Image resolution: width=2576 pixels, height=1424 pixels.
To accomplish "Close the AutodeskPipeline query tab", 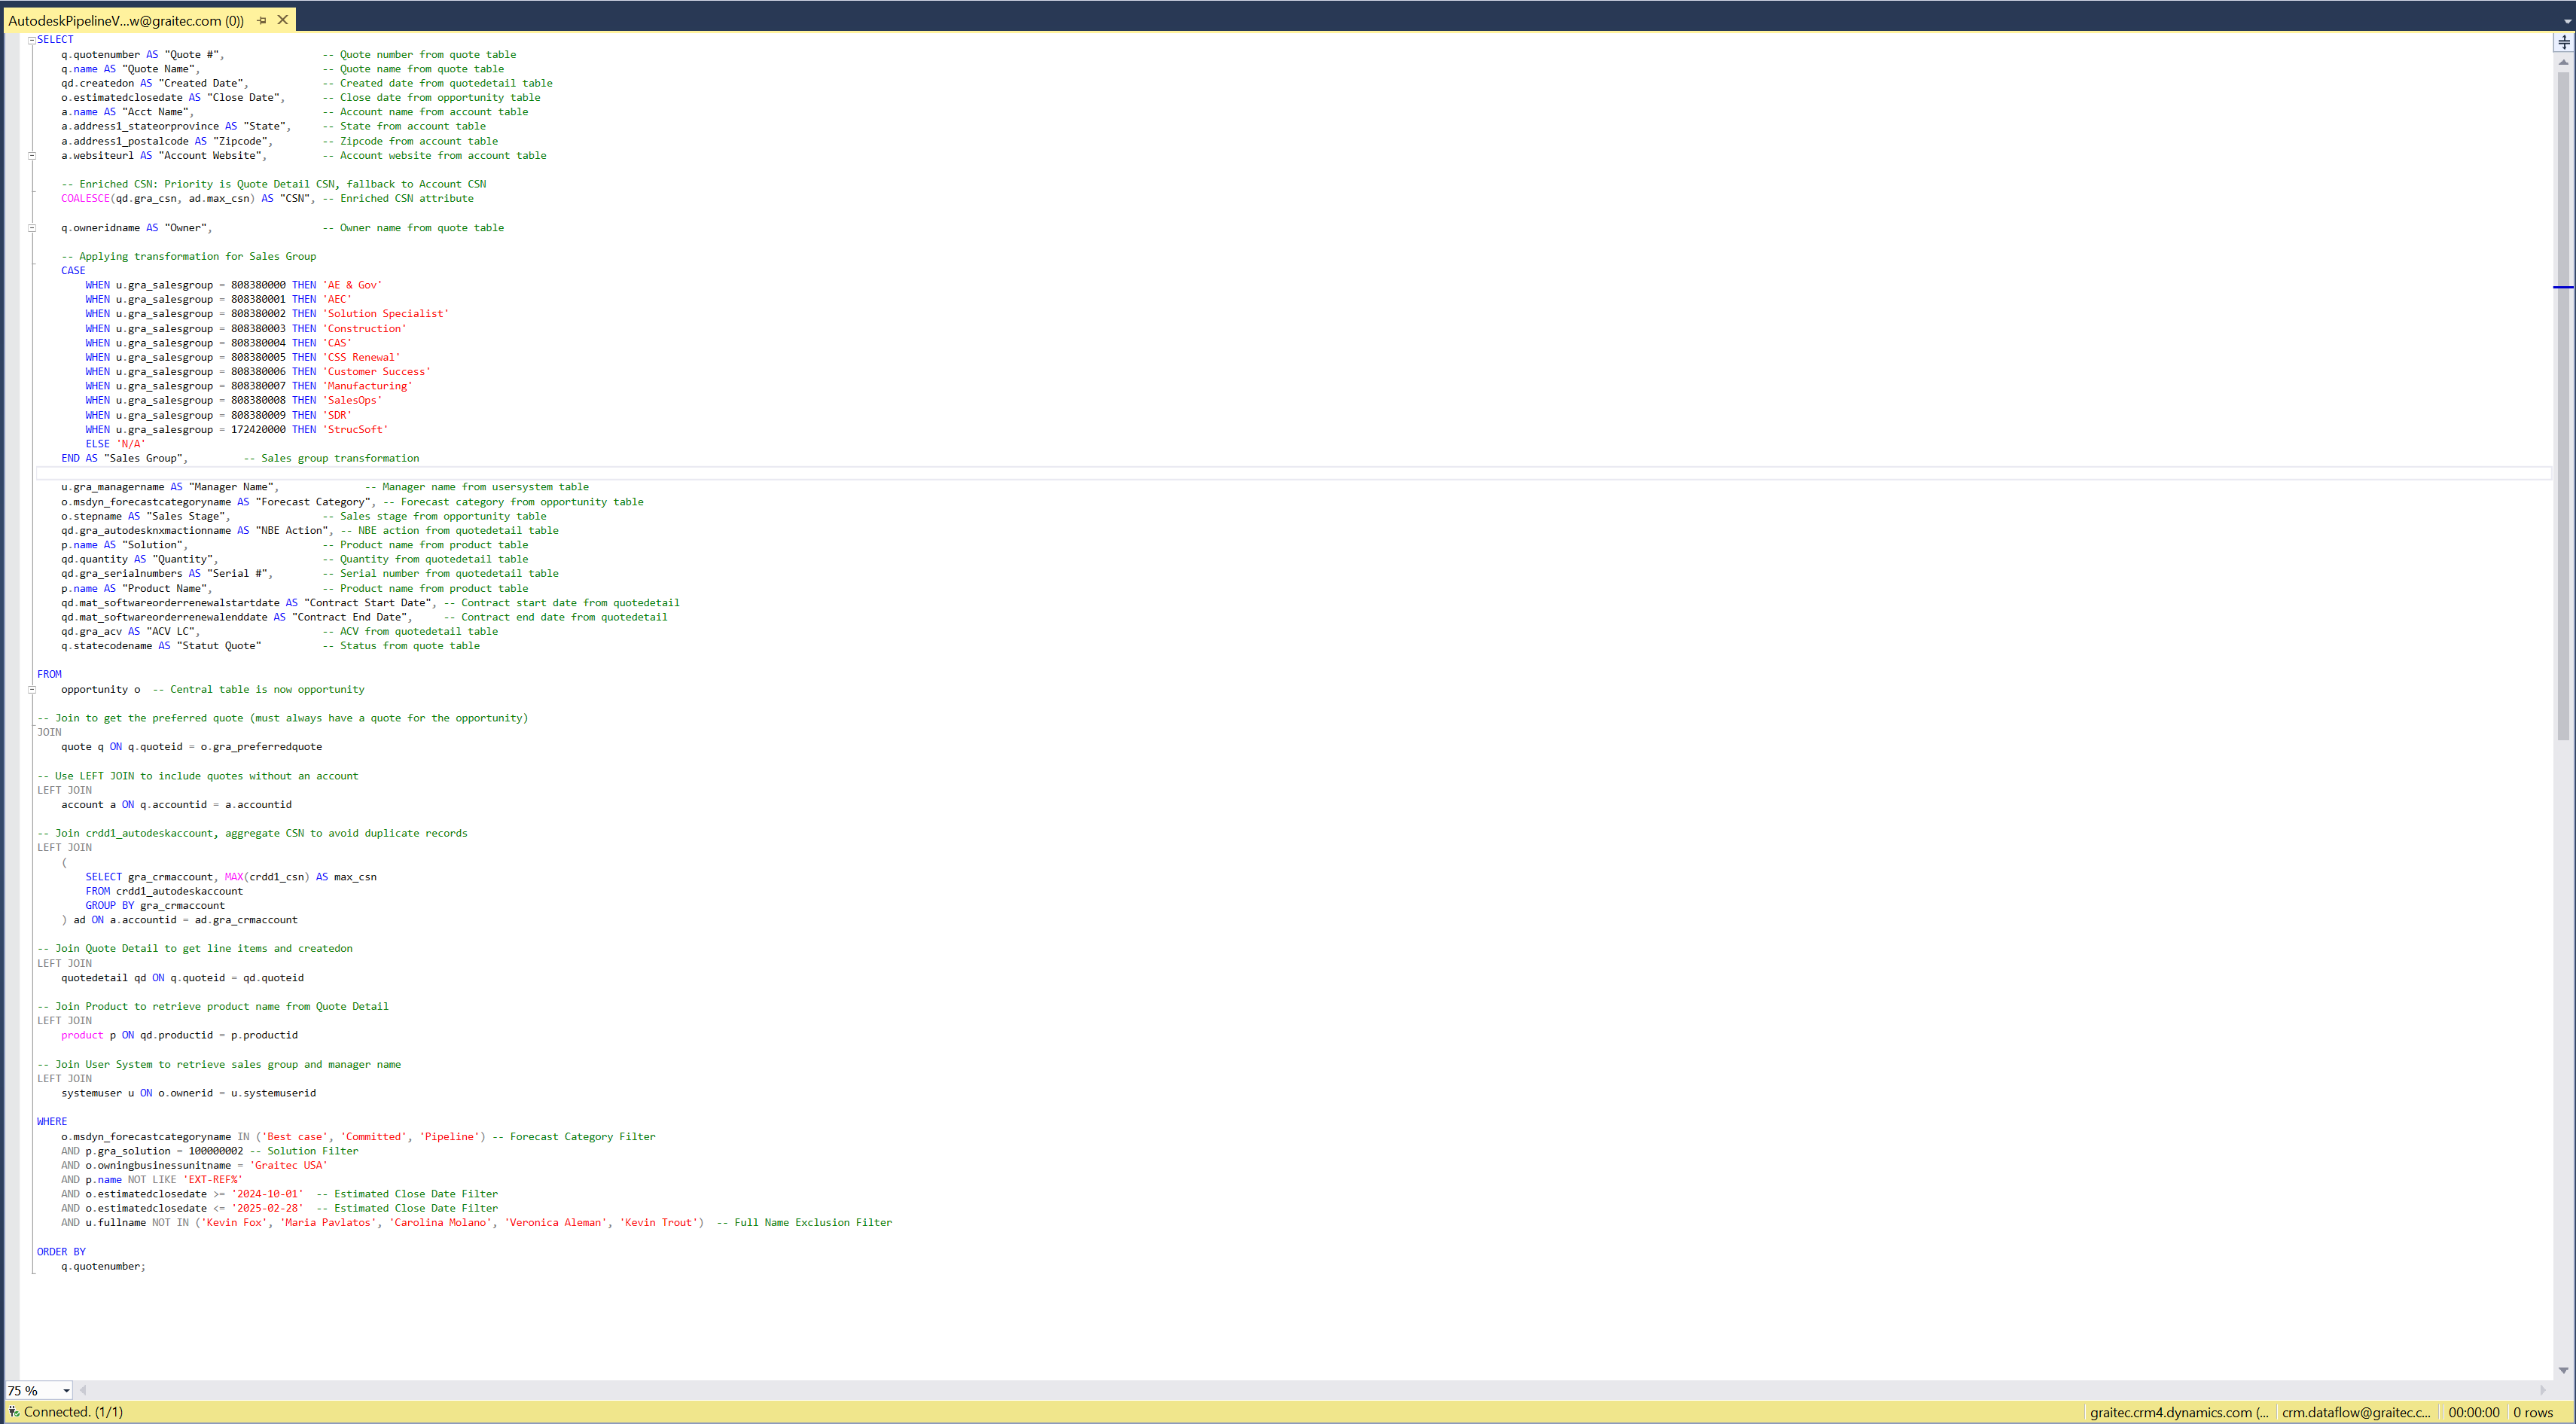I will click(283, 20).
